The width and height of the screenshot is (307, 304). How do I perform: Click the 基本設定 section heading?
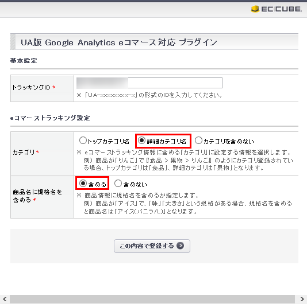coord(24,61)
